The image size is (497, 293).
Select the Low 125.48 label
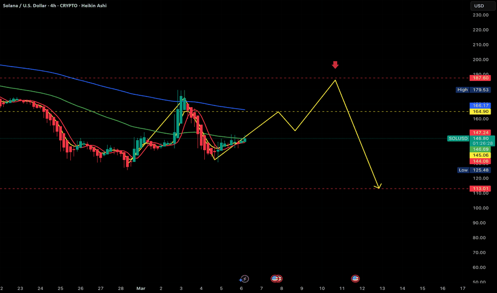tap(474, 170)
